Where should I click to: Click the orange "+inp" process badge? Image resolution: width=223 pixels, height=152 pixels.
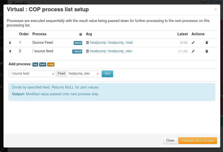click(51, 64)
